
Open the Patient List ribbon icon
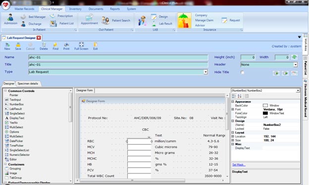point(62,23)
